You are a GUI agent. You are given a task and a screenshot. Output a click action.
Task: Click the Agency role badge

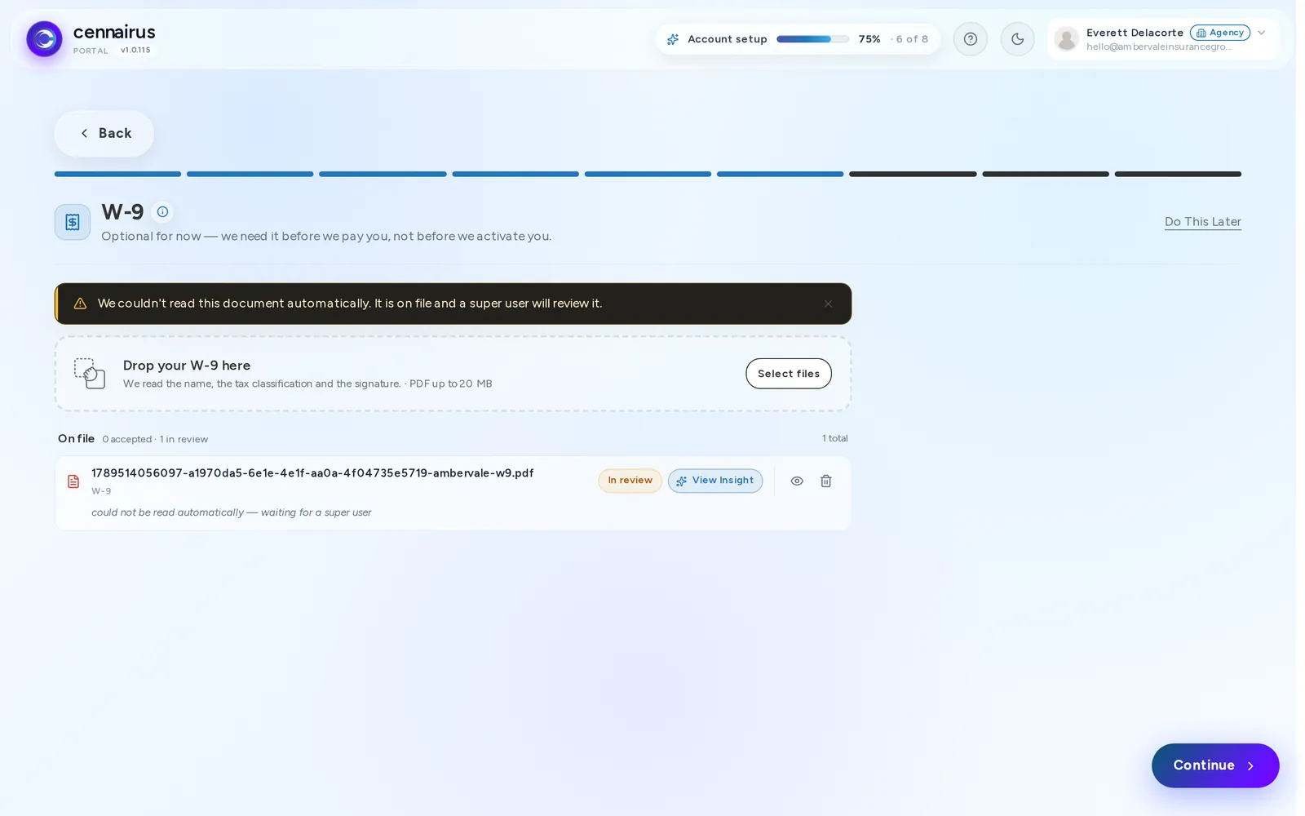1220,33
